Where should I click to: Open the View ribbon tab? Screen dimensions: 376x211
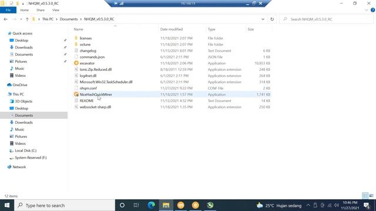pyautogui.click(x=56, y=10)
